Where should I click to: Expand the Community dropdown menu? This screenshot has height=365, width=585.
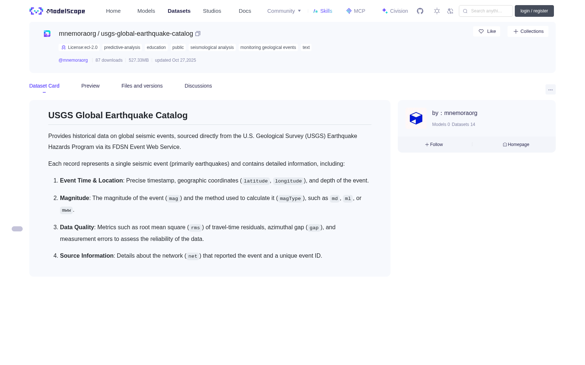(284, 11)
